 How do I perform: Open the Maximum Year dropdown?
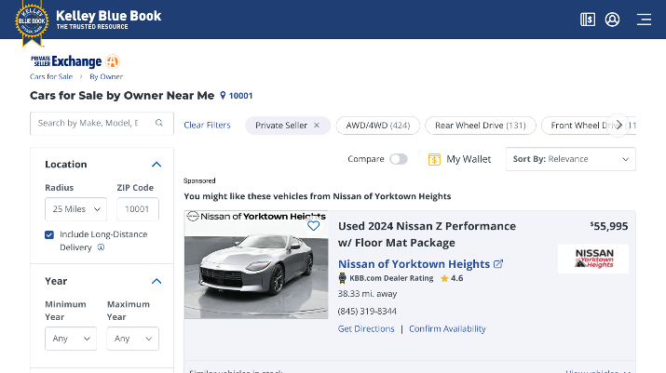[132, 339]
